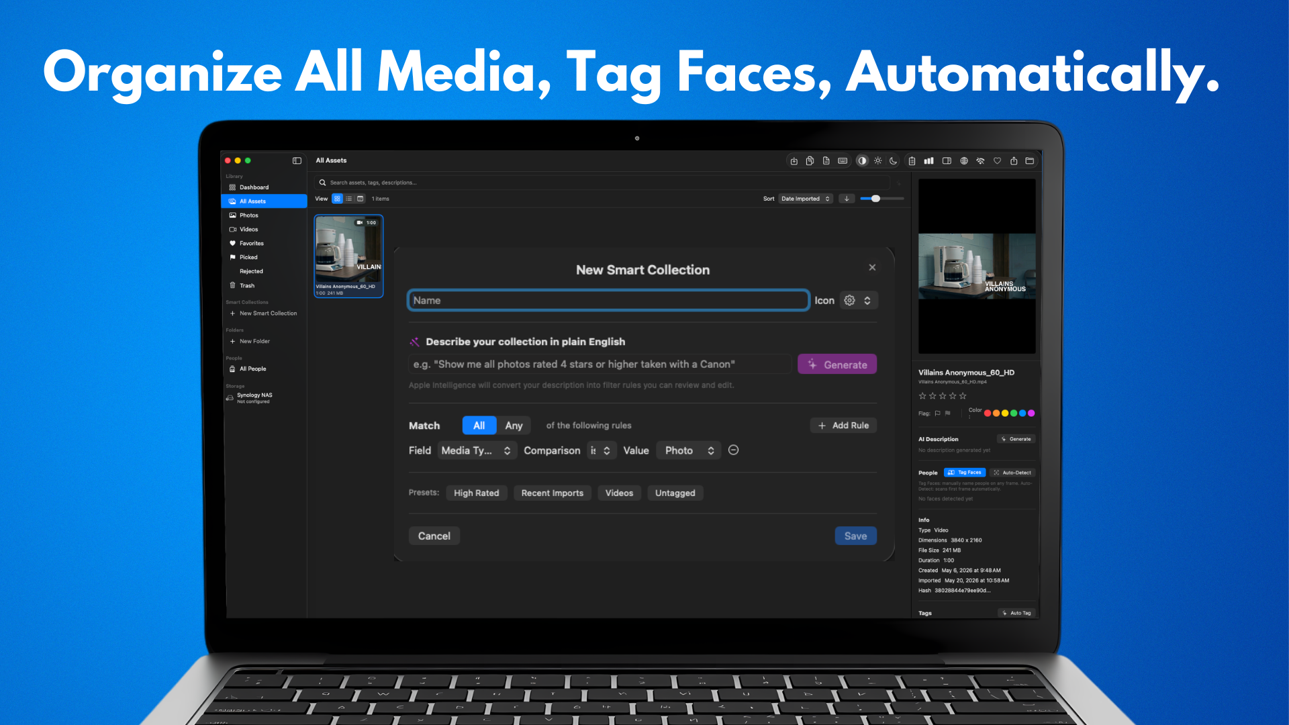This screenshot has height=725, width=1289.
Task: Toggle the inspector panel icon in the toolbar
Action: coord(947,161)
